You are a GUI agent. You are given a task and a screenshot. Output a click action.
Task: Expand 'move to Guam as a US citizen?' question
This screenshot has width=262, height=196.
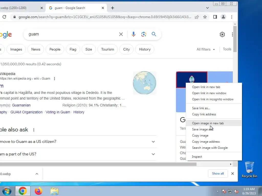coord(153,142)
